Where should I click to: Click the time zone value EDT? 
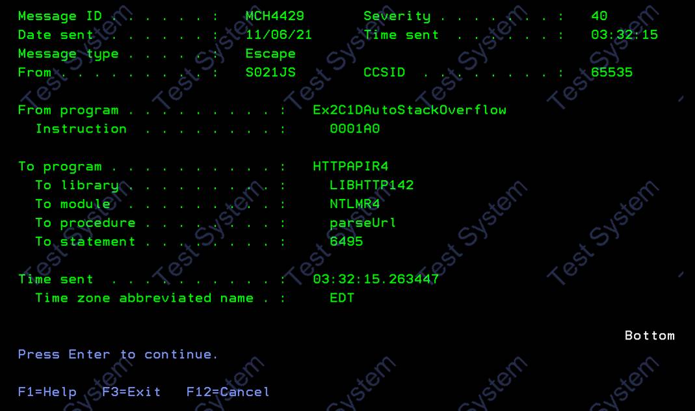click(x=342, y=298)
